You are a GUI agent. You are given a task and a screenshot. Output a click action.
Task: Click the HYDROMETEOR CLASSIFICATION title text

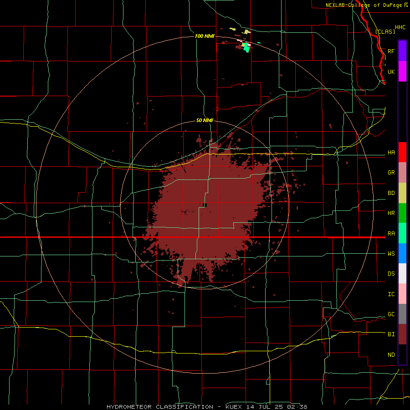point(160,407)
